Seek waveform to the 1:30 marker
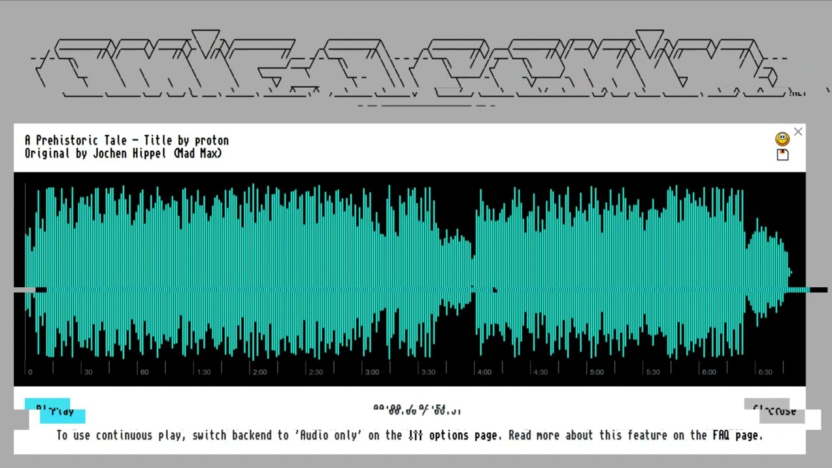Viewport: 832px width, 468px height. 203,372
